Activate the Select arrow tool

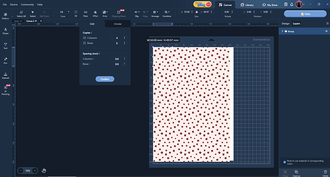(33, 14)
